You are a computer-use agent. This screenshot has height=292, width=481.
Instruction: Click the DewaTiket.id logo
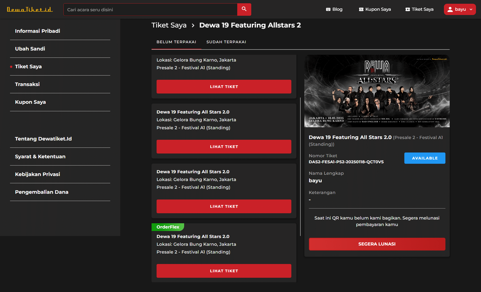tap(30, 9)
